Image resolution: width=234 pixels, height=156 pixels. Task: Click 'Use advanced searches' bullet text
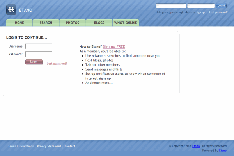pyautogui.click(x=123, y=56)
